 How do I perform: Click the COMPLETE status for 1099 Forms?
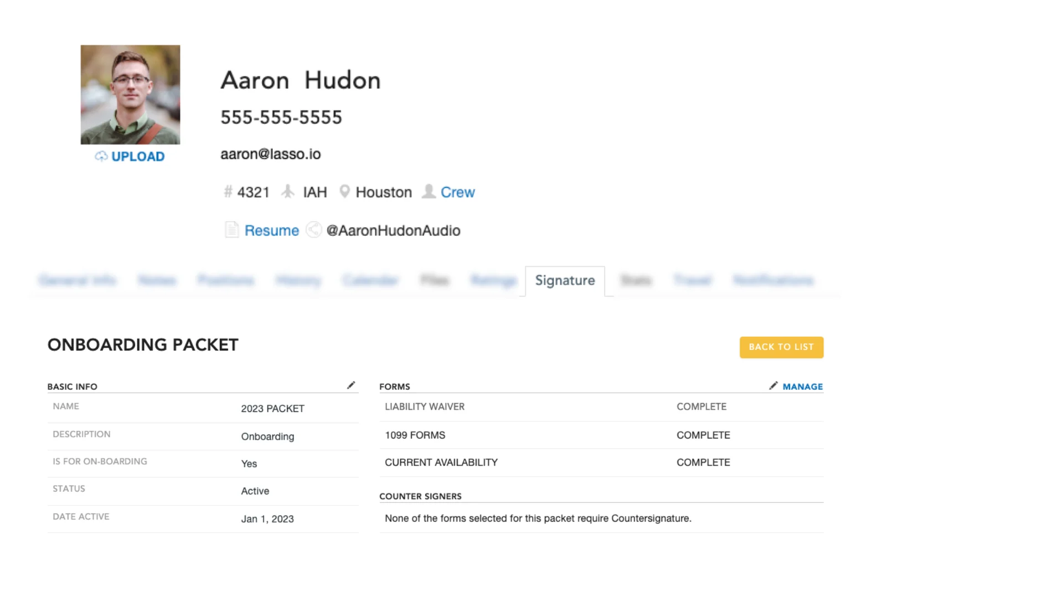703,435
